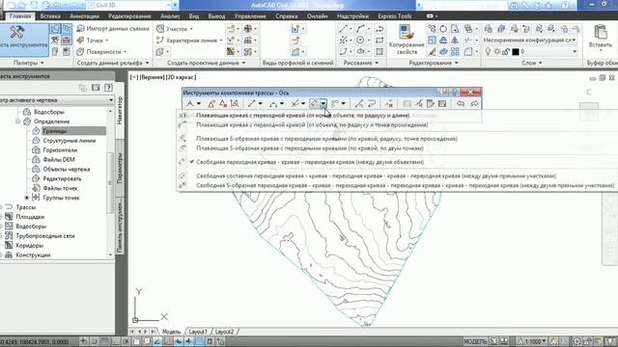Click the Undo icon in layout toolbar
Screen dimensions: 618x347
(461, 103)
